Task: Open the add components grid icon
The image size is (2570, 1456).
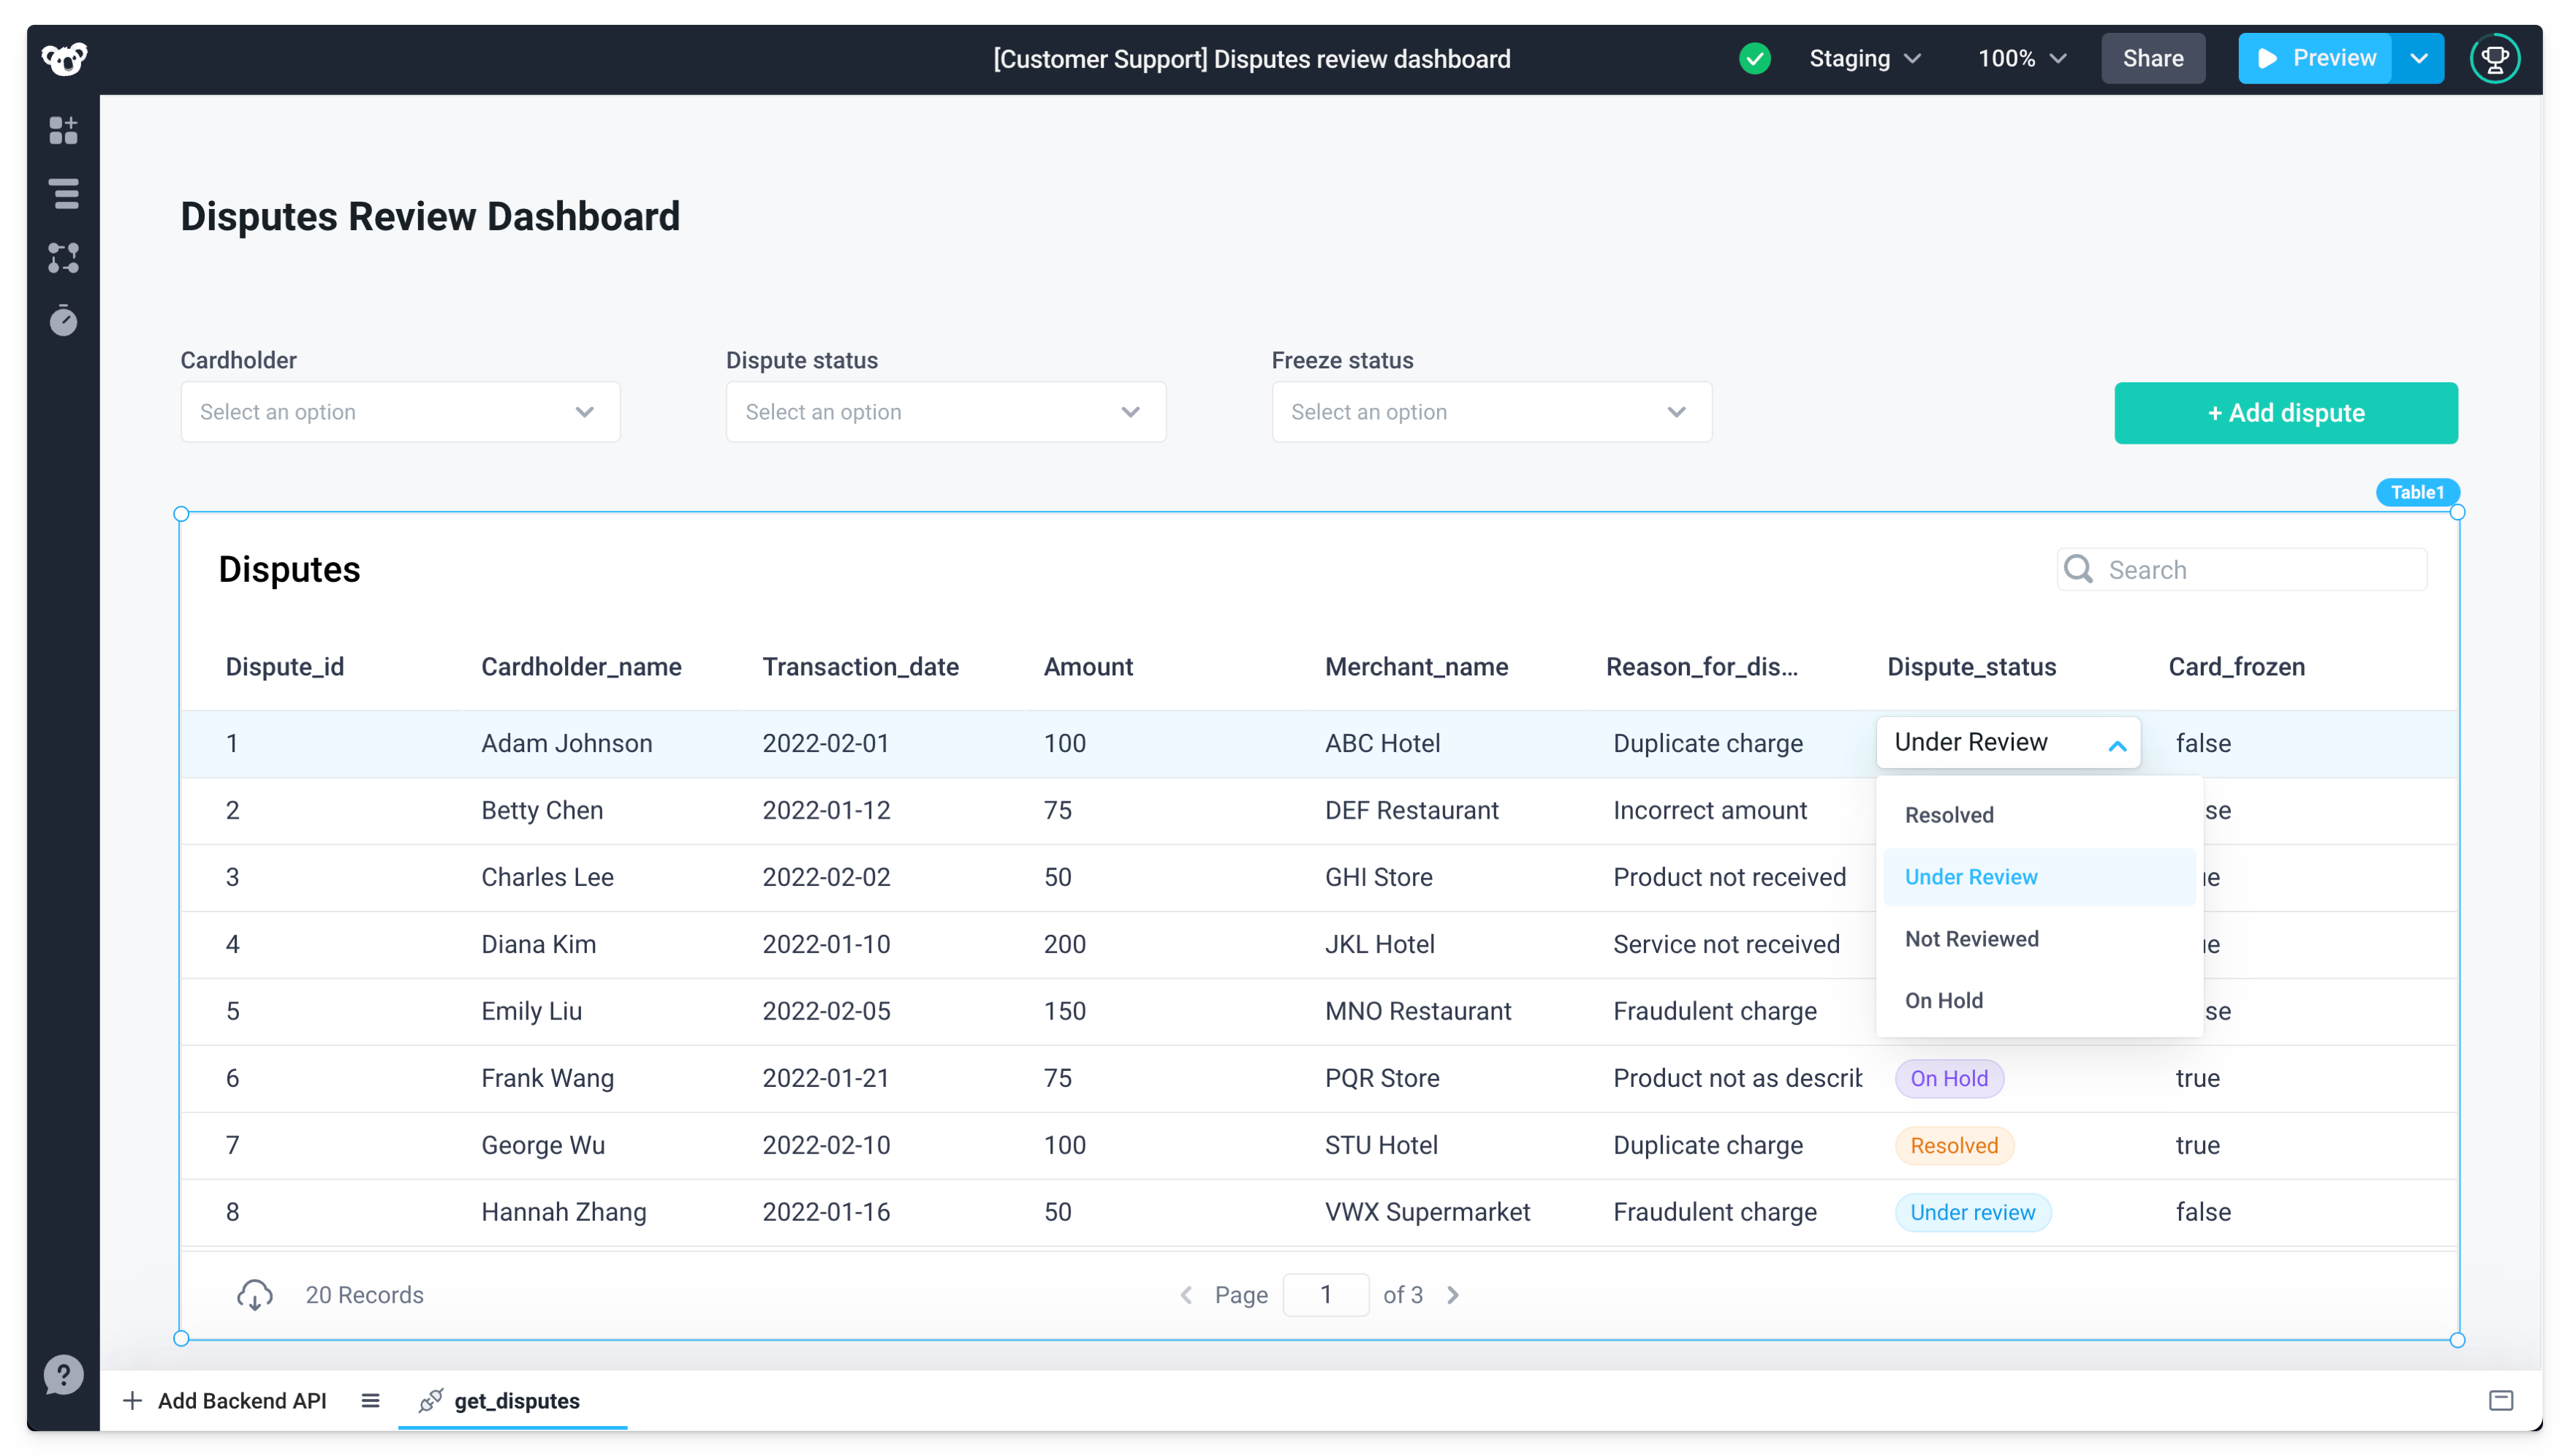Action: pos(63,130)
